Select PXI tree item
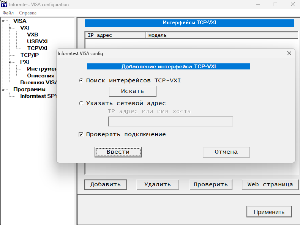This screenshot has width=300, height=225. (x=24, y=62)
